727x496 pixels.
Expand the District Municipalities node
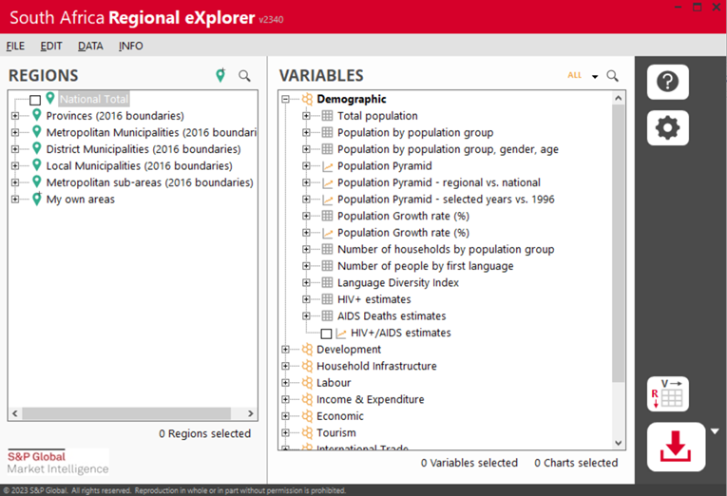point(15,149)
